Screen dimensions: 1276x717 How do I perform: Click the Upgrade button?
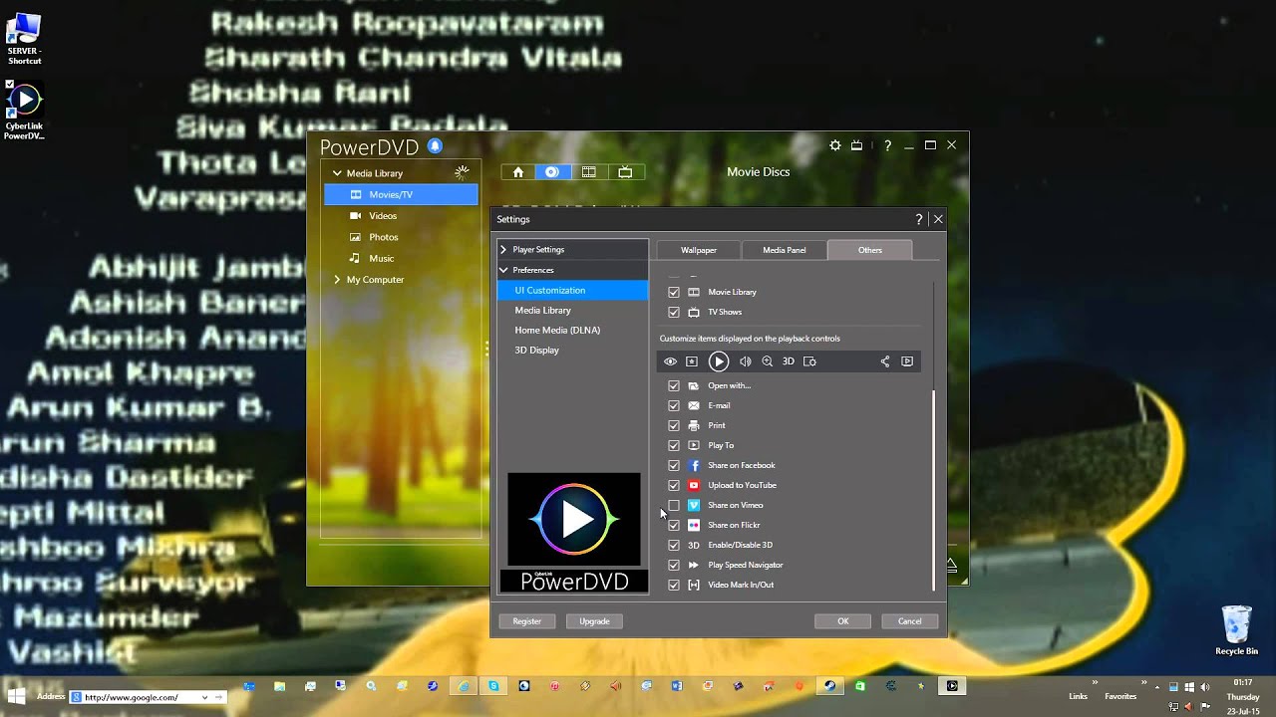pyautogui.click(x=595, y=621)
